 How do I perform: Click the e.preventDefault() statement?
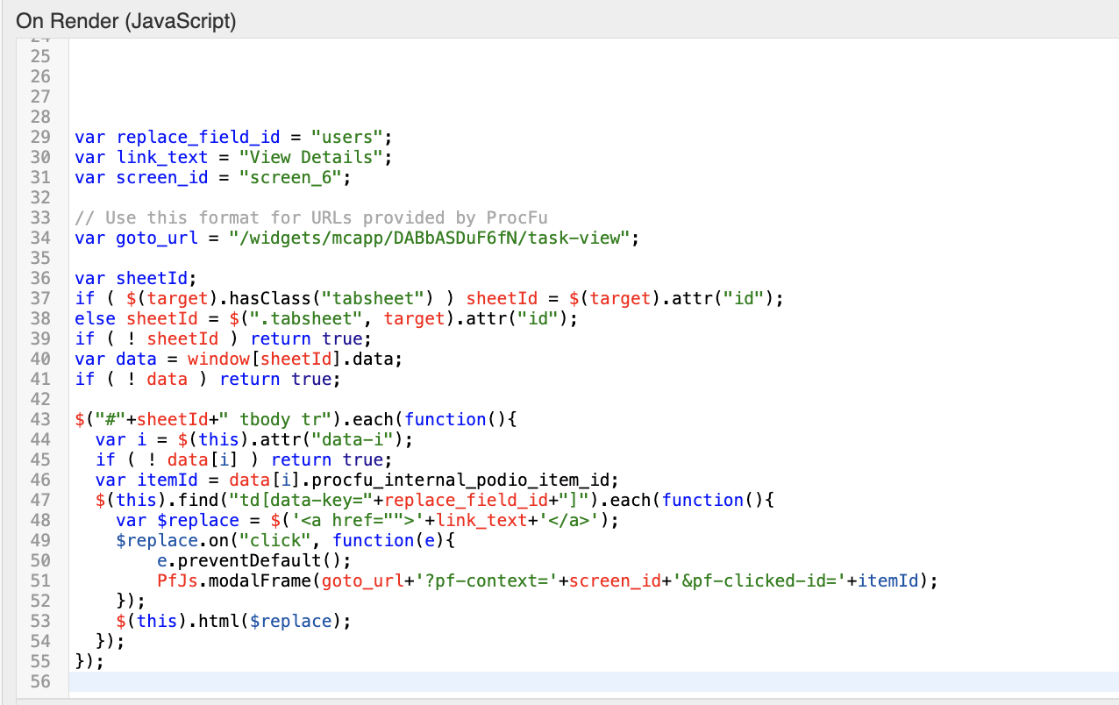click(x=253, y=560)
